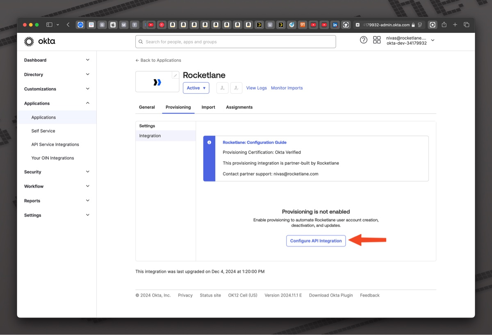Viewport: 492px width, 335px height.
Task: Open the pinned tab labeled M
Action: 124,25
